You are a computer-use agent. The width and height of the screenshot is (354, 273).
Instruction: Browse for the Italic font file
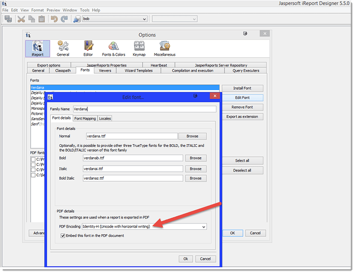196,169
